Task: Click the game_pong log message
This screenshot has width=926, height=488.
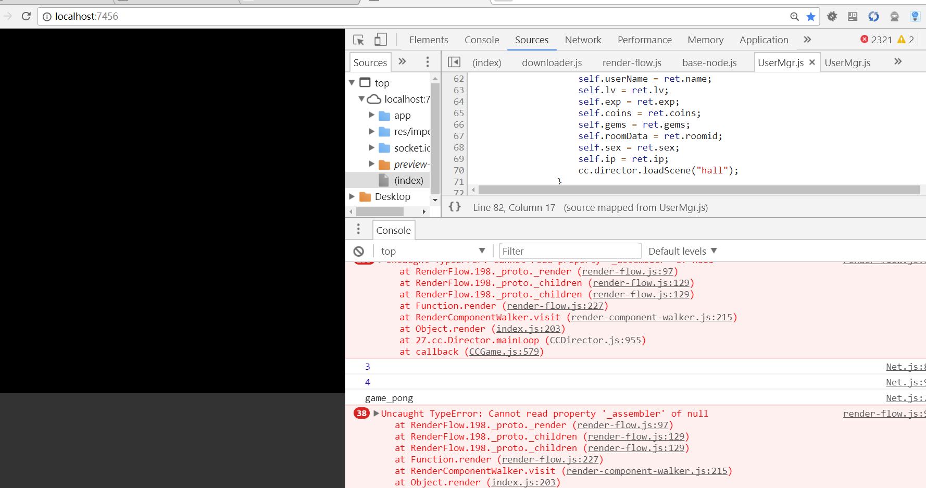Action: [x=389, y=398]
